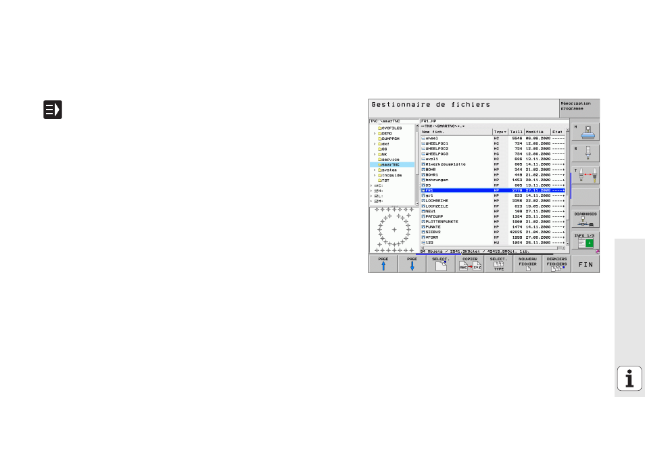Select the LOCHZEILE file
The height and width of the screenshot is (455, 645).
(x=493, y=206)
